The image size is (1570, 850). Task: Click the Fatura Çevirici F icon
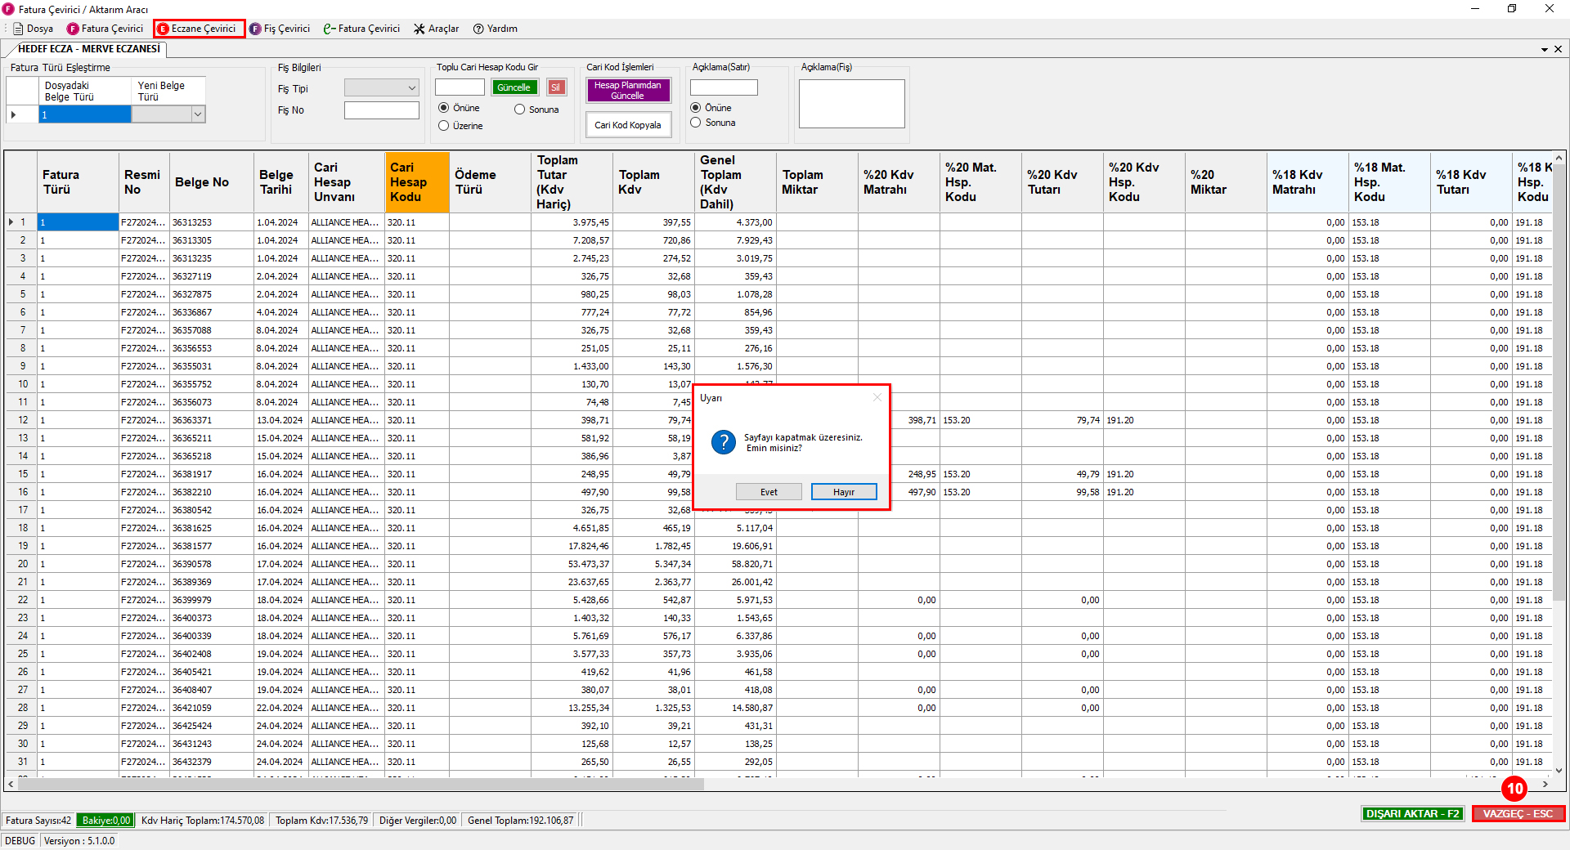tap(73, 29)
